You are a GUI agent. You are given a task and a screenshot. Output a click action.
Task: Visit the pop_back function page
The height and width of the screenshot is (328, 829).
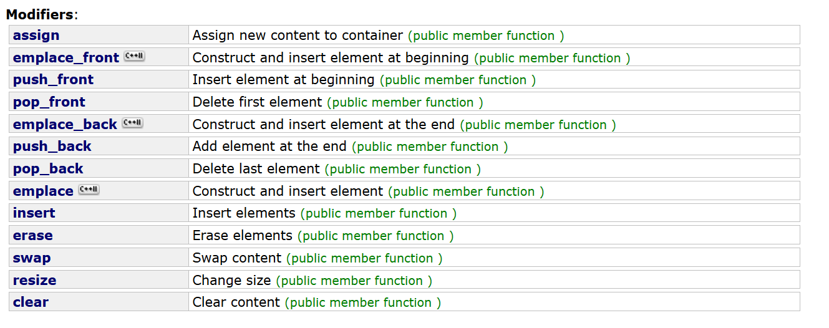(48, 169)
